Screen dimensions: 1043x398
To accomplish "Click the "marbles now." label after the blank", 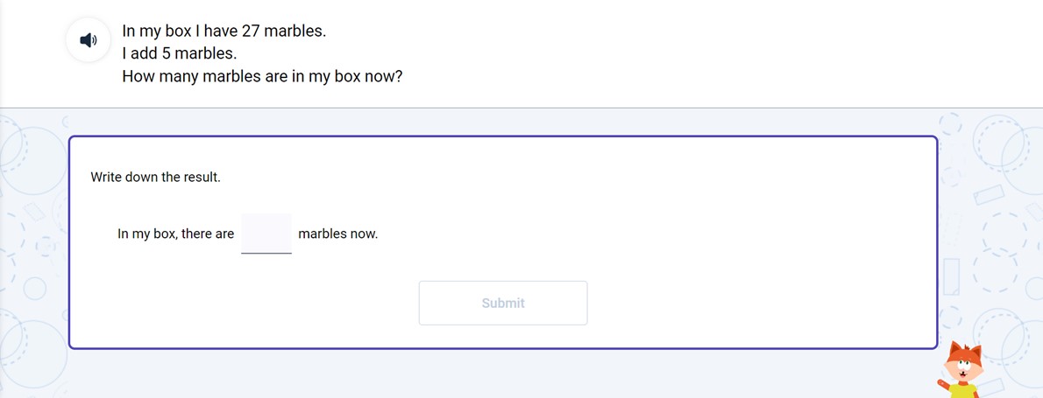I will 337,234.
